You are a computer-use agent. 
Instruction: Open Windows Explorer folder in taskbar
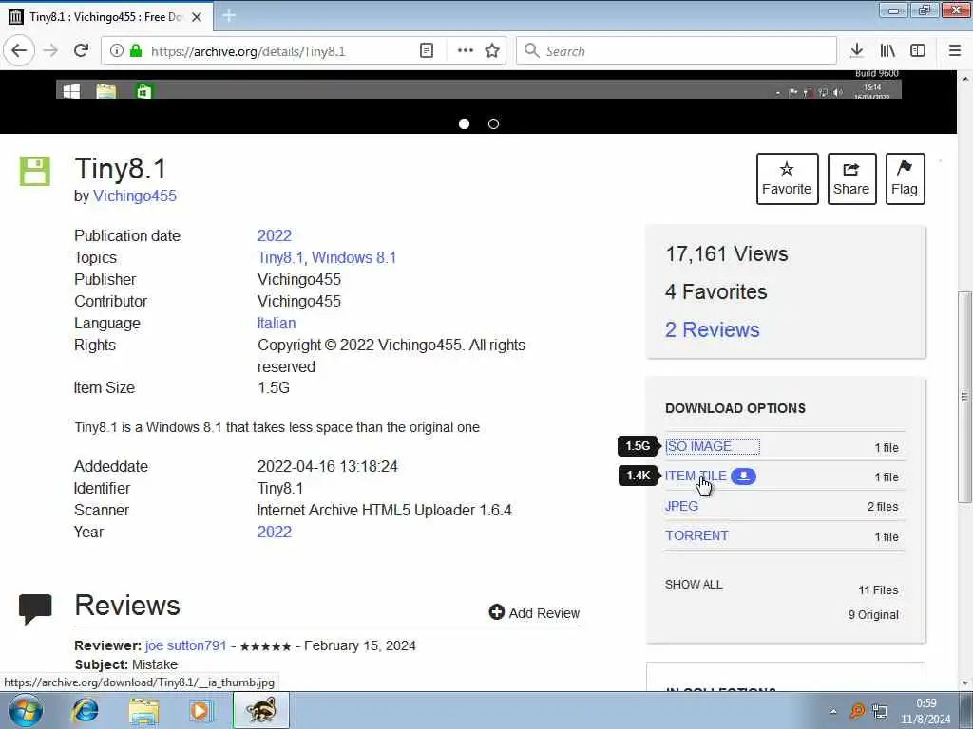(144, 710)
